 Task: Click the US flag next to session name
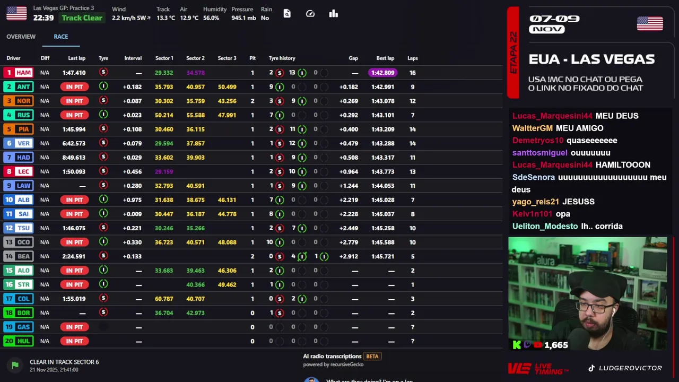[16, 13]
